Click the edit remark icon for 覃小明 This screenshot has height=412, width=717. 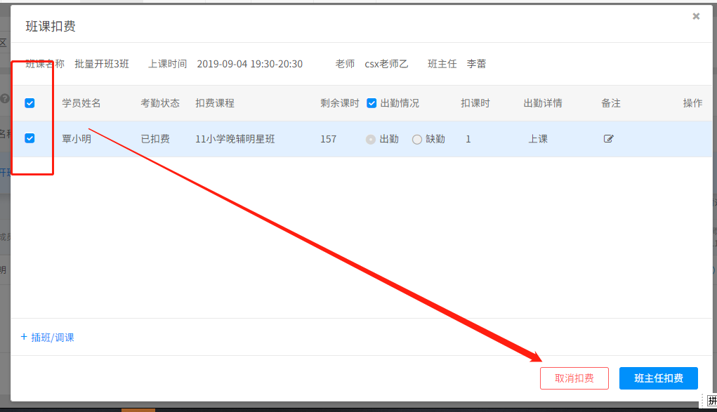tap(609, 139)
